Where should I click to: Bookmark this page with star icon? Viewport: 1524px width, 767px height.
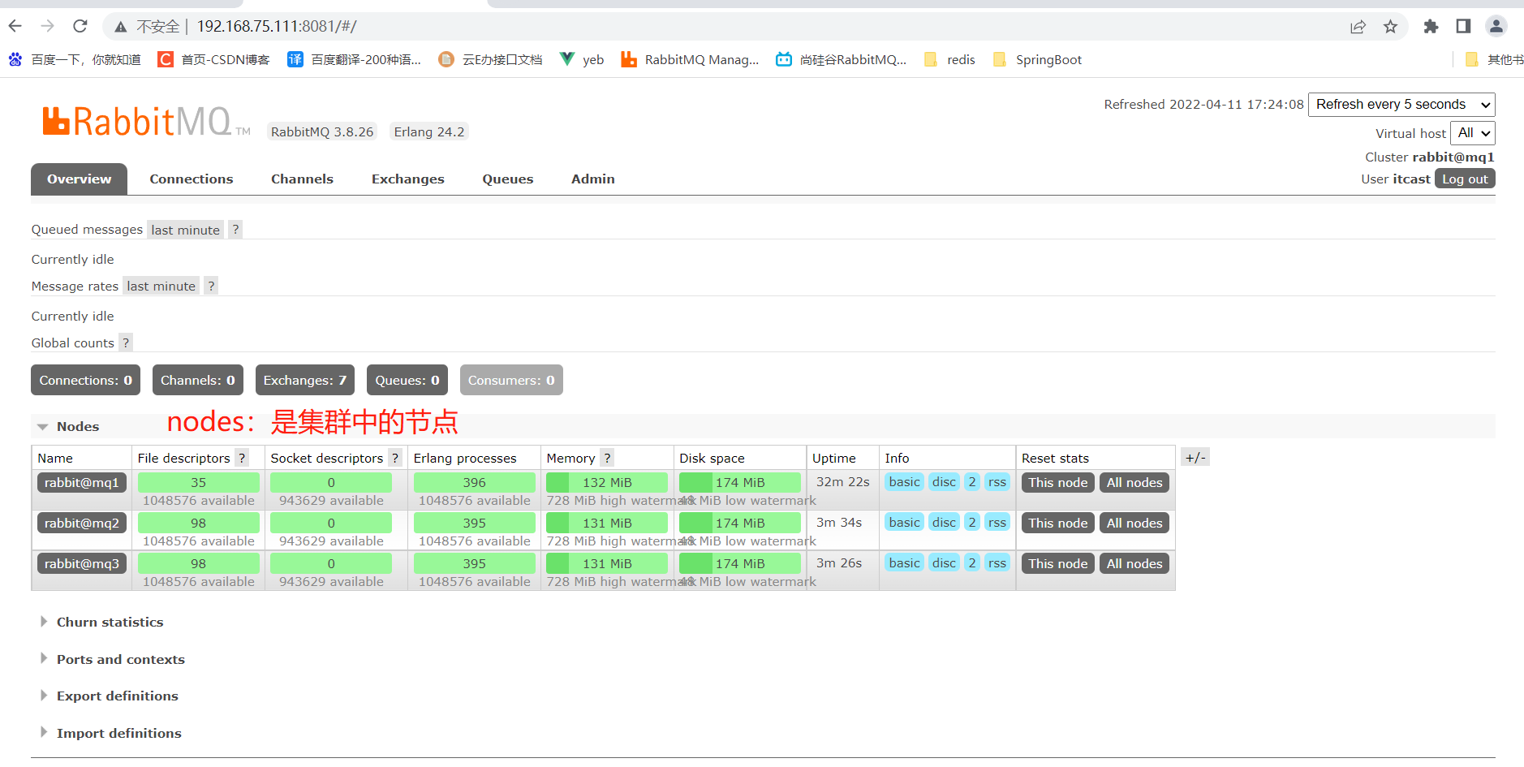[x=1391, y=27]
